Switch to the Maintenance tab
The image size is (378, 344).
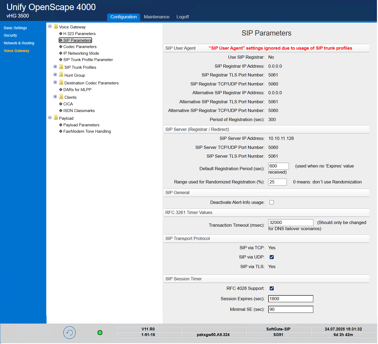[x=157, y=17]
